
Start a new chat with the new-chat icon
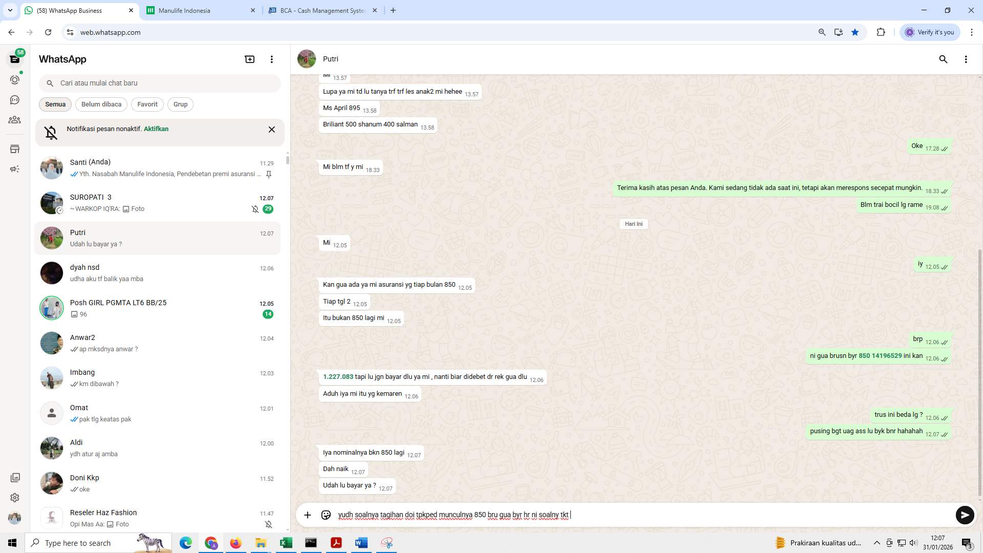pyautogui.click(x=249, y=59)
